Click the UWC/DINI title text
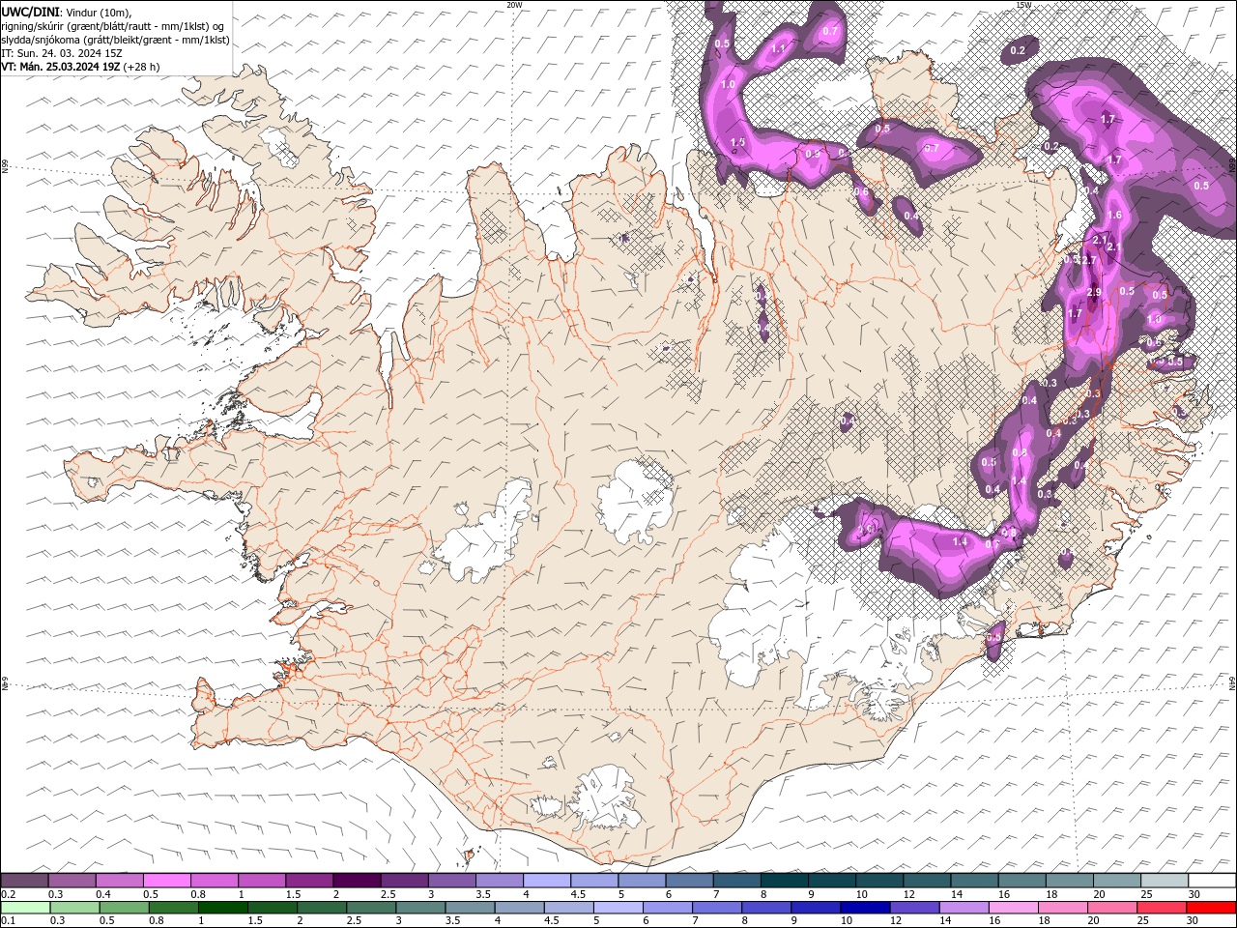1237x928 pixels. pos(30,12)
